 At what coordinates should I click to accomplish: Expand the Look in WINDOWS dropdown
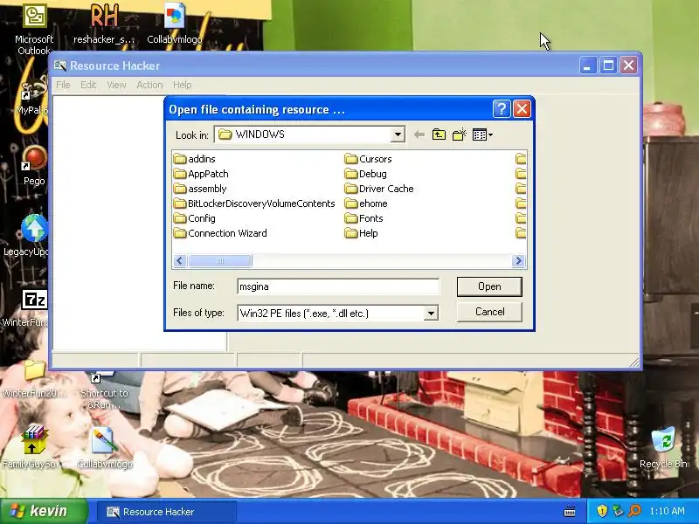[398, 134]
